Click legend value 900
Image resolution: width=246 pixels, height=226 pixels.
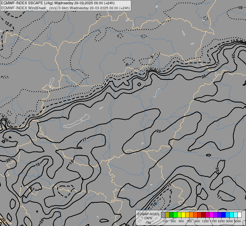(x=197, y=221)
